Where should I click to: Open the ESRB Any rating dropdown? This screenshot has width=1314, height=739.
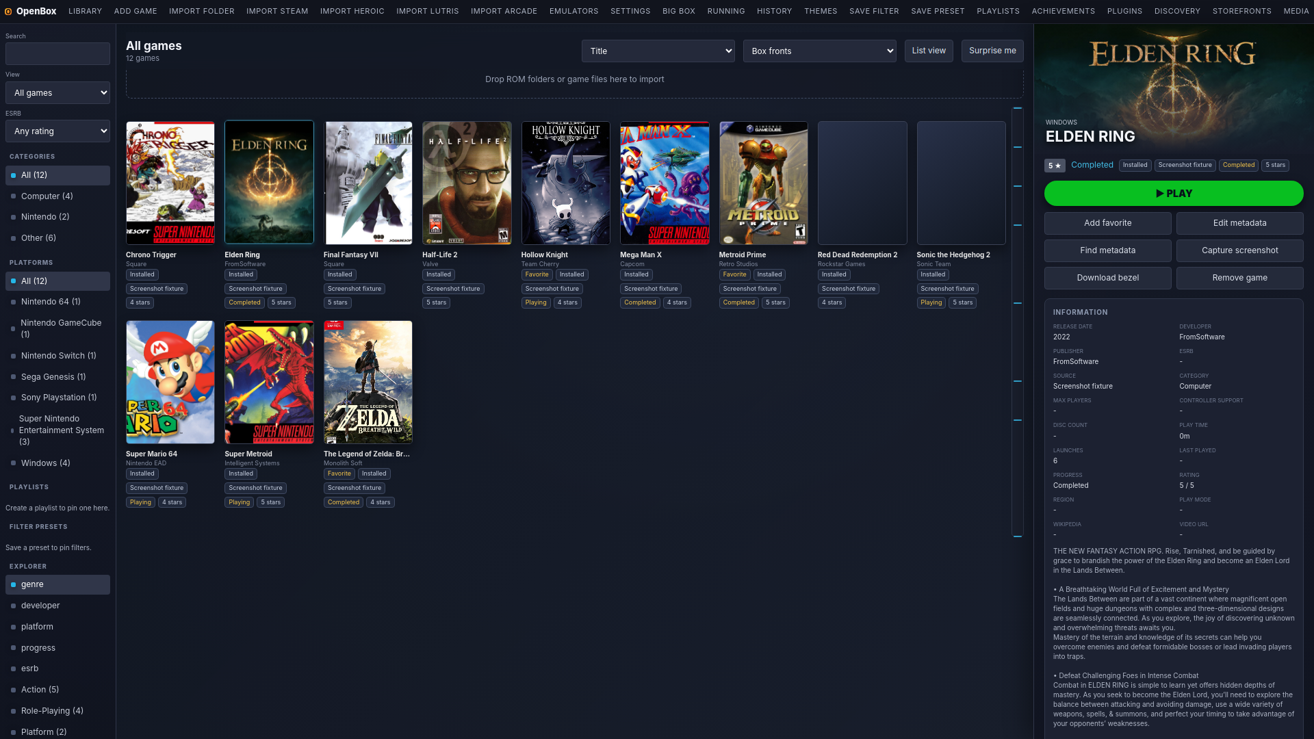(x=57, y=131)
